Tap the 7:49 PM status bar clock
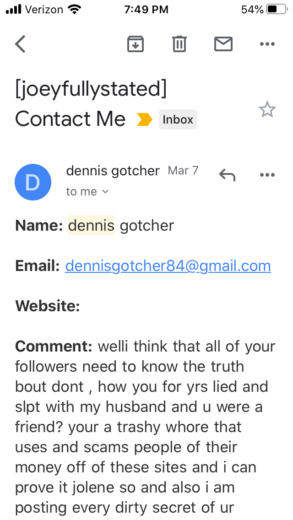This screenshot has width=293, height=520. (x=146, y=10)
